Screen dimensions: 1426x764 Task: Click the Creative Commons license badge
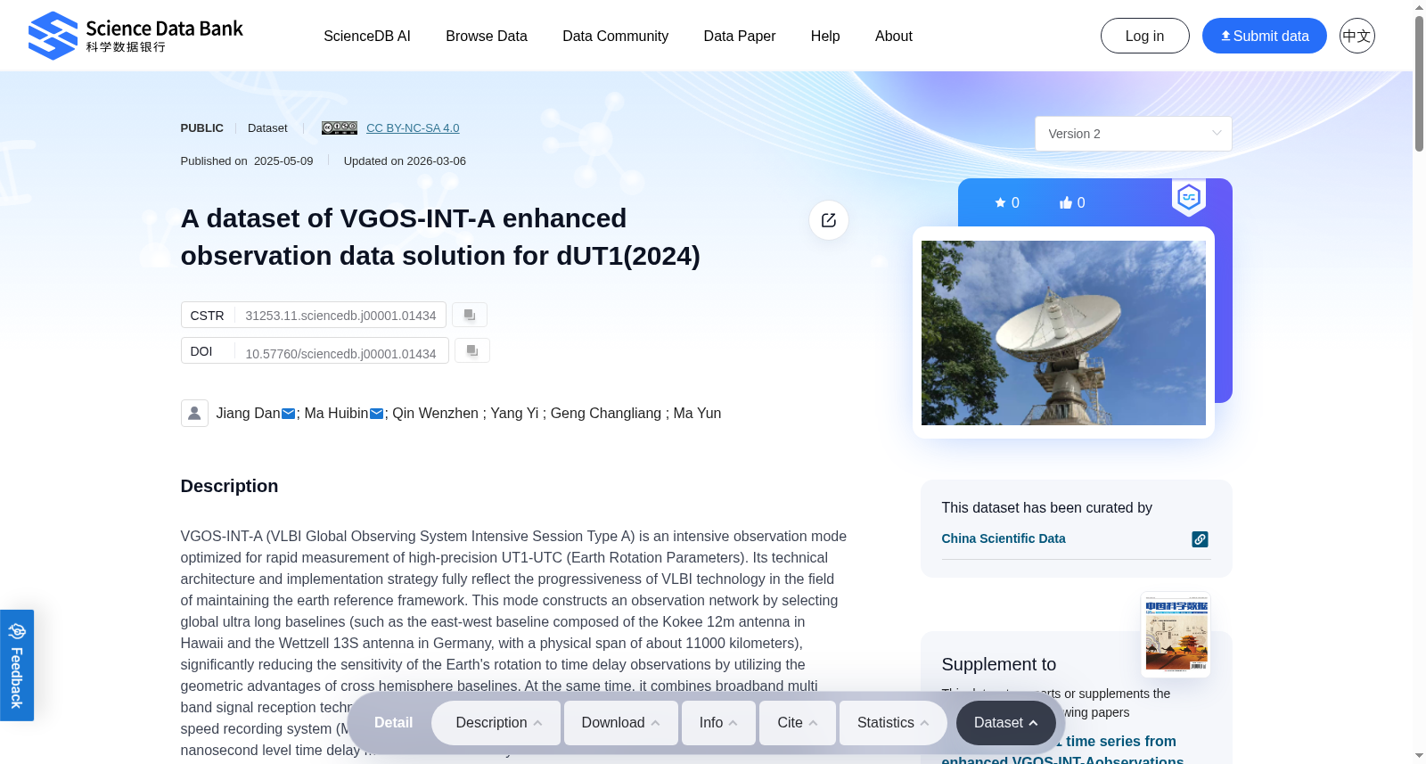(340, 128)
